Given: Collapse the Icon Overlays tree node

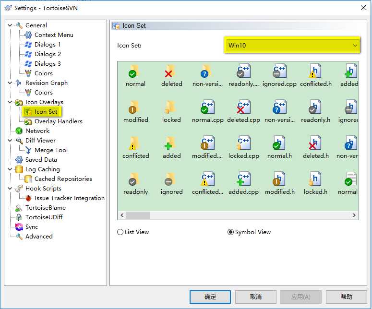Looking at the screenshot, I should tap(10, 102).
